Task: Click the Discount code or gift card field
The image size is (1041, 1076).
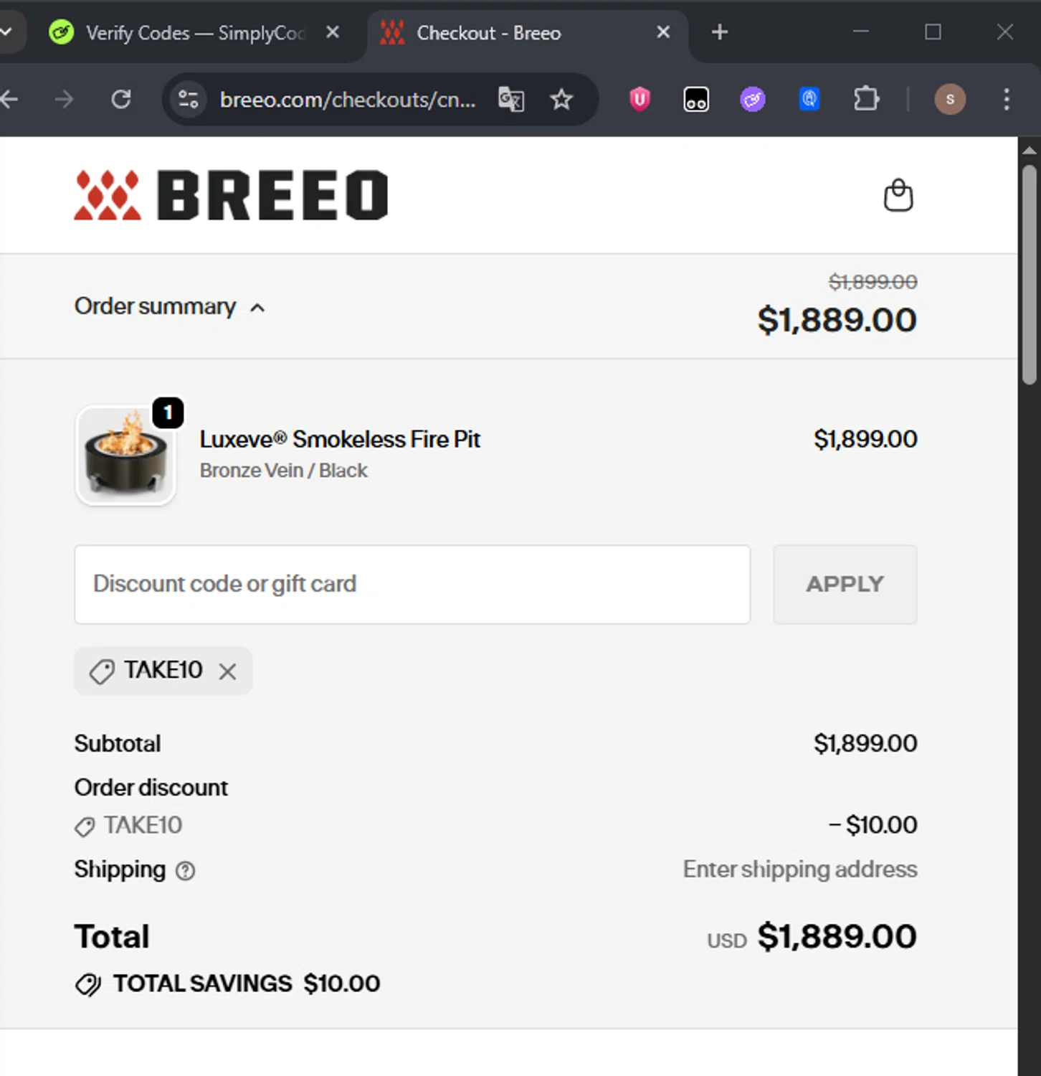Action: pos(412,584)
